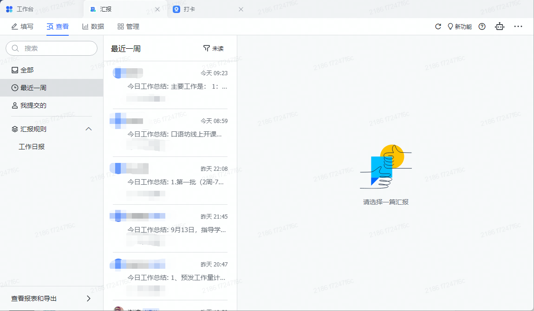Viewport: 534px width, 311px height.
Task: Collapse the 汇报规则 section chevron
Action: [x=88, y=129]
